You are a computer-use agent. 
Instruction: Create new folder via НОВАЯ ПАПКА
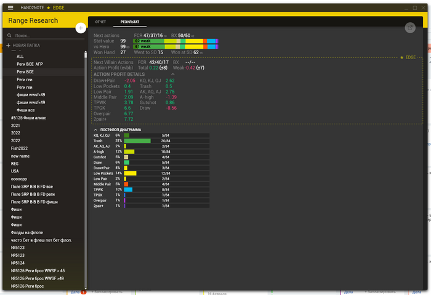(x=26, y=46)
